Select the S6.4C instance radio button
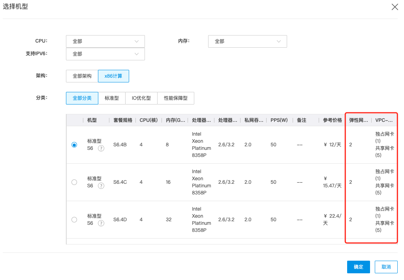404x280 pixels. (x=74, y=182)
